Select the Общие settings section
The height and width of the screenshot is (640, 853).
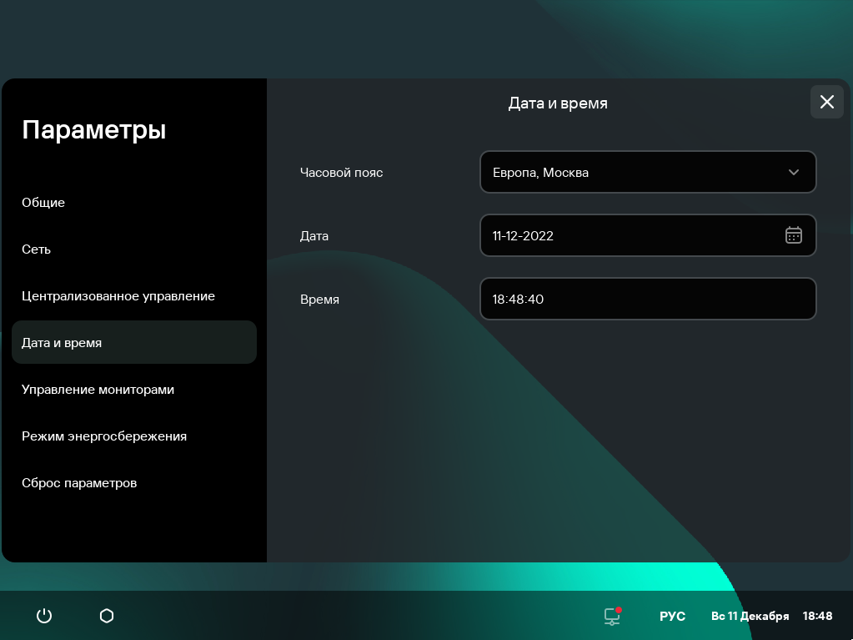click(x=43, y=203)
